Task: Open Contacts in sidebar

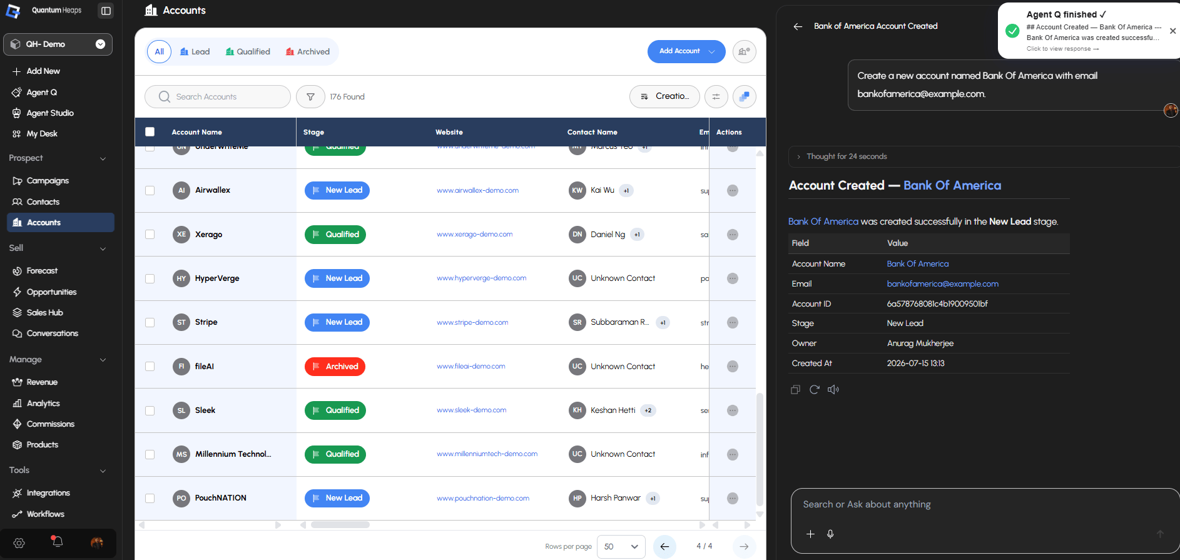Action: pyautogui.click(x=43, y=202)
